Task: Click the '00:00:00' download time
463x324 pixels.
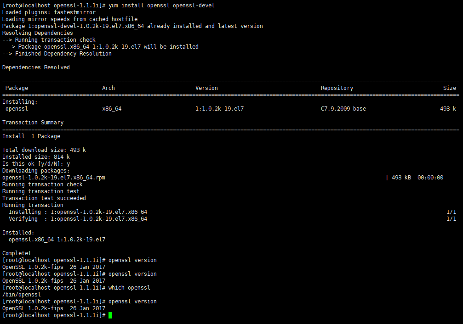Action: 430,178
